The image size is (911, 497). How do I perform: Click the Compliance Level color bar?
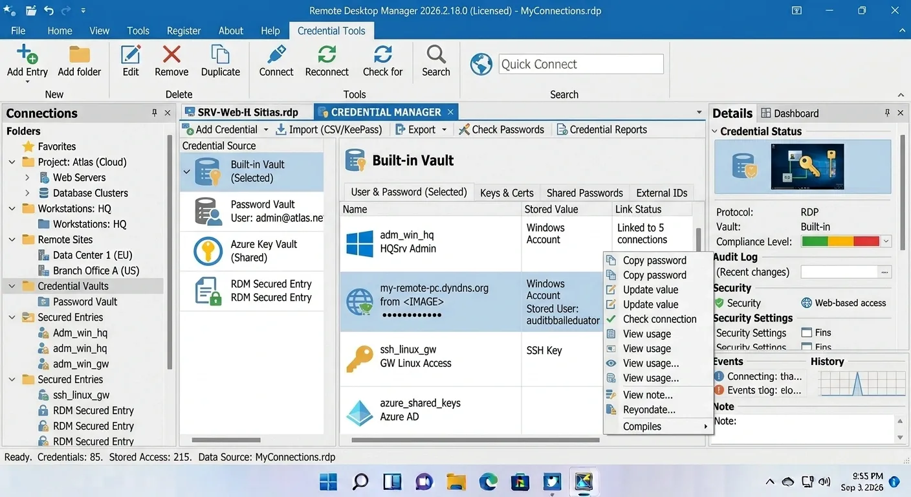click(x=840, y=241)
